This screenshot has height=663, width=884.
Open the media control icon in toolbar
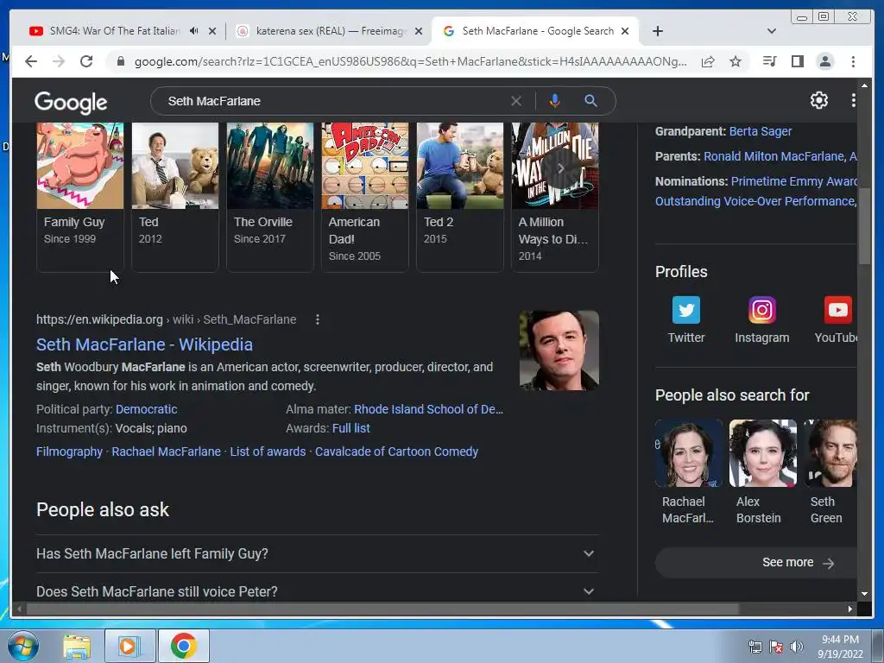[x=769, y=61]
